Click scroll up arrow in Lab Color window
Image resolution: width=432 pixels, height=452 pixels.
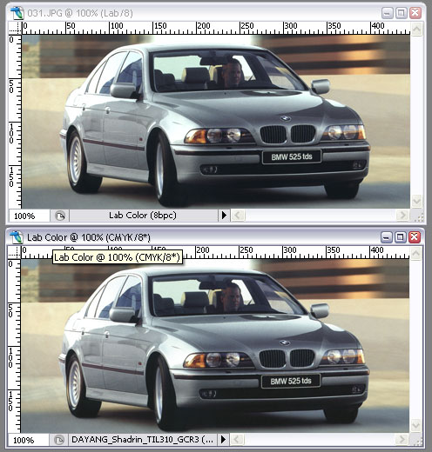point(415,254)
